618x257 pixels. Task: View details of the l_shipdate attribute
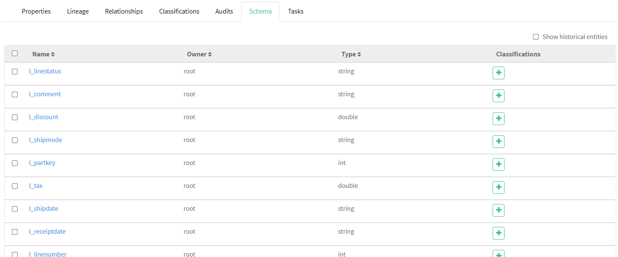(x=43, y=208)
